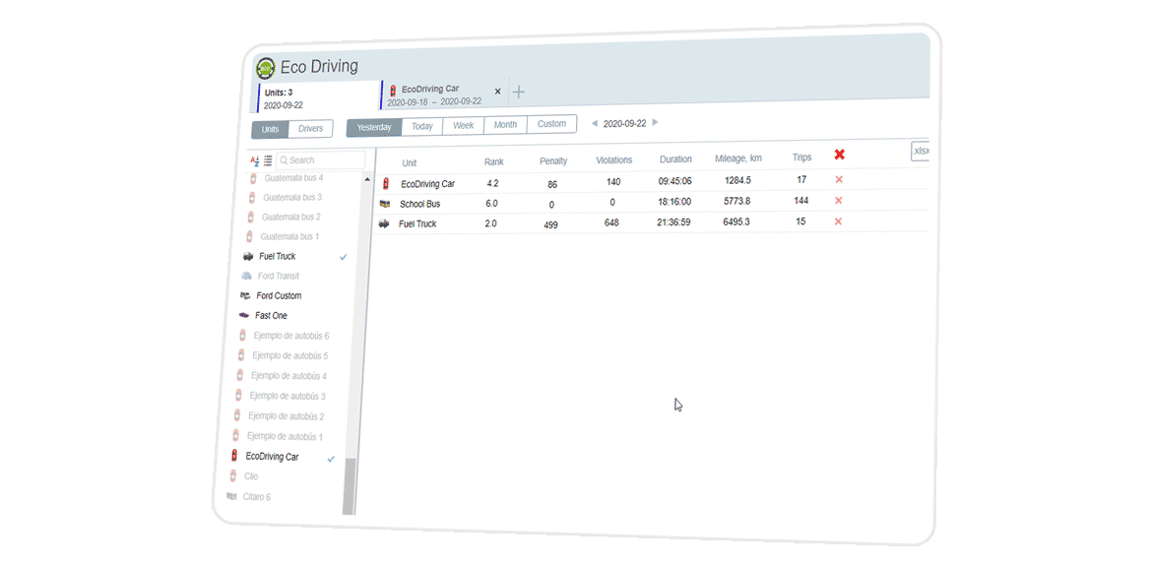Click the list view icon beside search
The height and width of the screenshot is (567, 1152).
[268, 160]
